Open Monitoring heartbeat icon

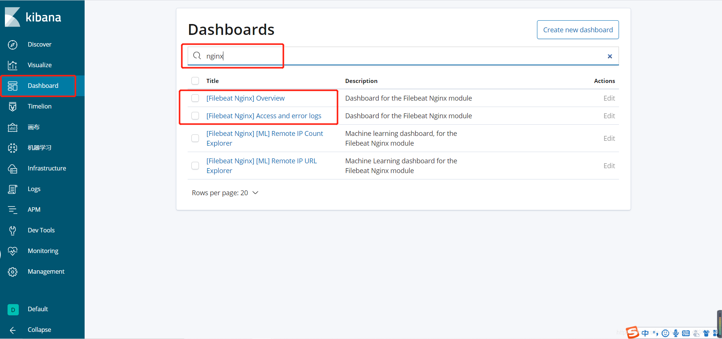tap(12, 251)
